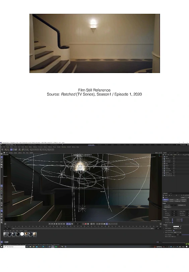The height and width of the screenshot is (272, 189).
Task: Toggle the Expressions checkbox under Execution
Action: pos(182,219)
